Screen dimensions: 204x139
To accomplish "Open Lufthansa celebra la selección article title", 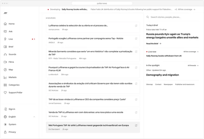I will pos(78,26).
